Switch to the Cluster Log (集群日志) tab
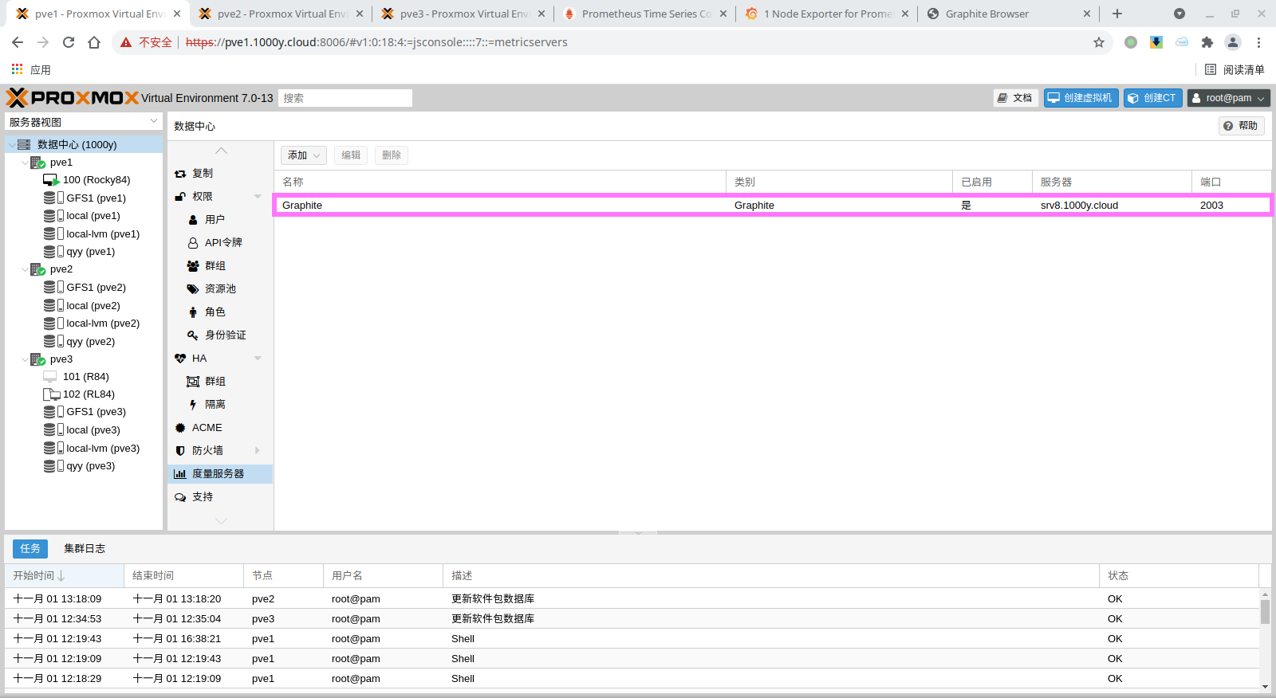The height and width of the screenshot is (698, 1276). [x=85, y=548]
